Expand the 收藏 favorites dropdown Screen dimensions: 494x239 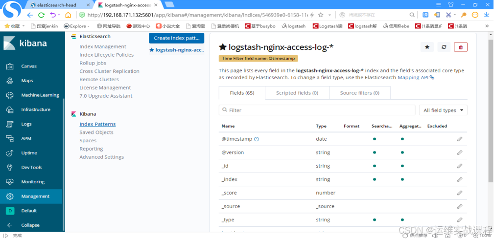coord(24,26)
